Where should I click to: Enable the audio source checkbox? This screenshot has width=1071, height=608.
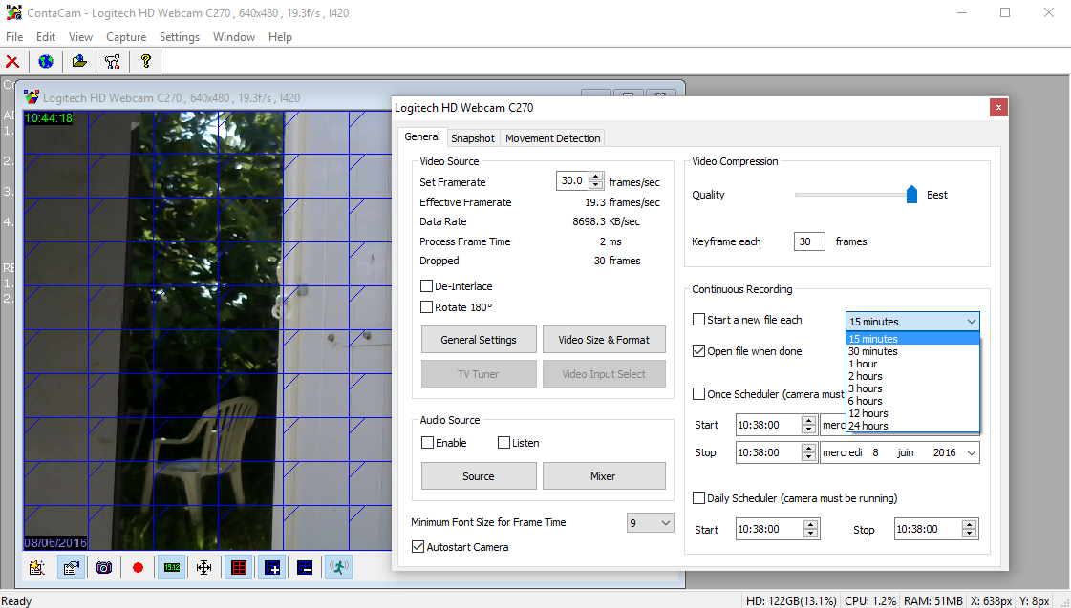point(428,443)
